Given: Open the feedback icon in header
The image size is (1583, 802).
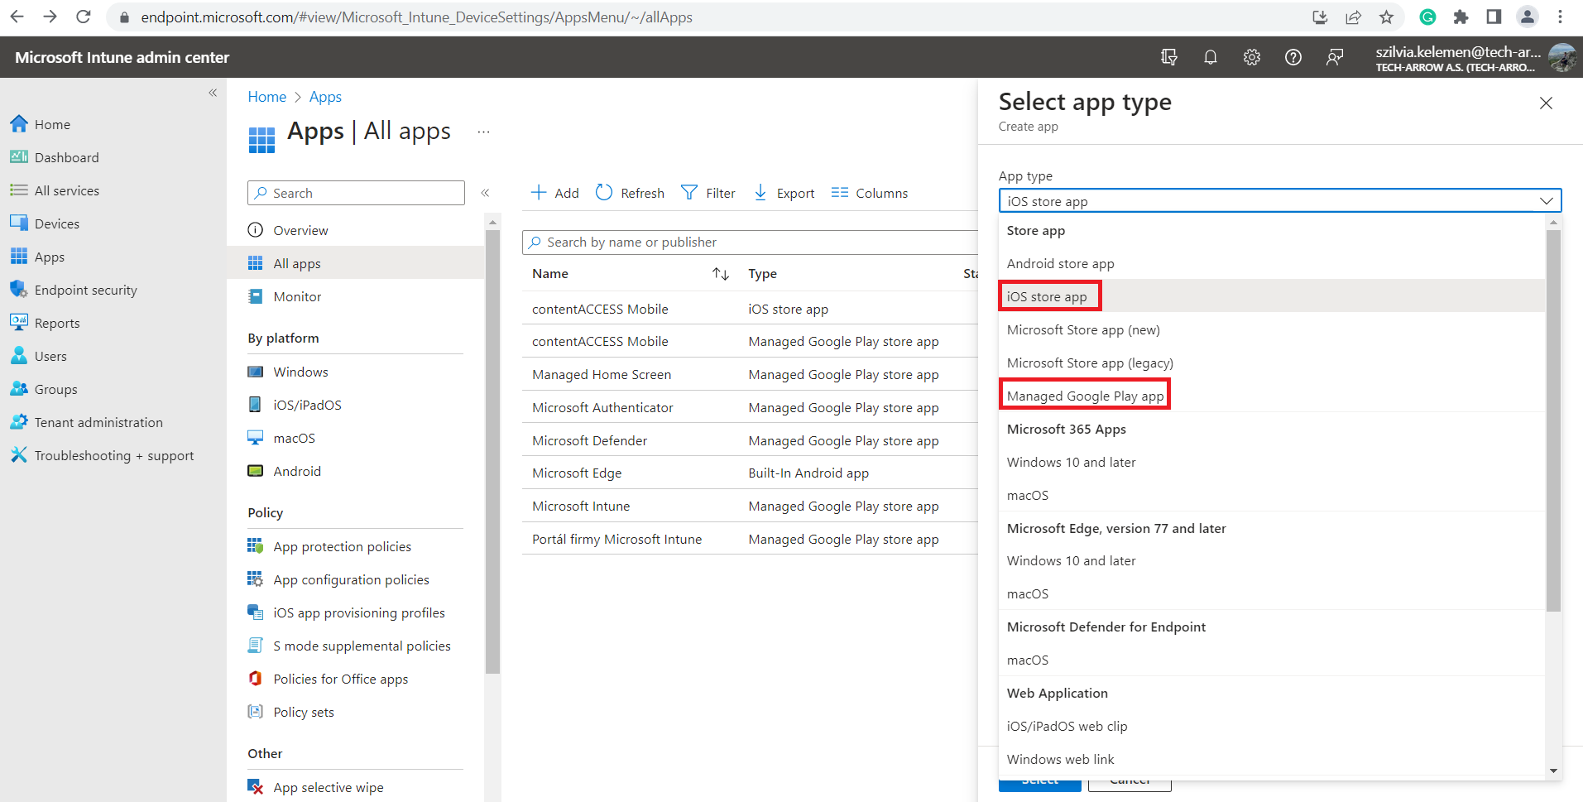Looking at the screenshot, I should point(1334,57).
